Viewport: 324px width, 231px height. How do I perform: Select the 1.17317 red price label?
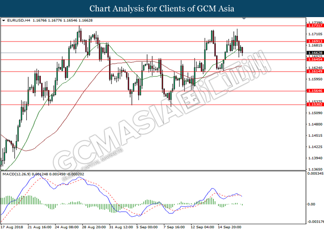click(x=315, y=26)
